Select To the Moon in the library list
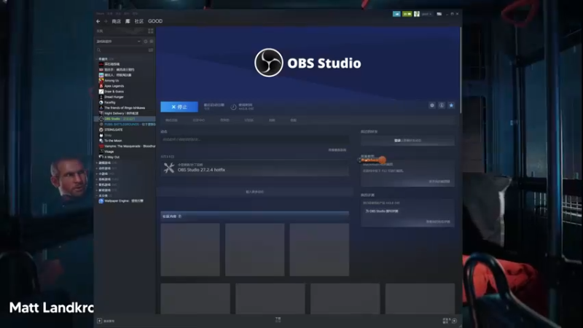The width and height of the screenshot is (583, 328). (113, 141)
